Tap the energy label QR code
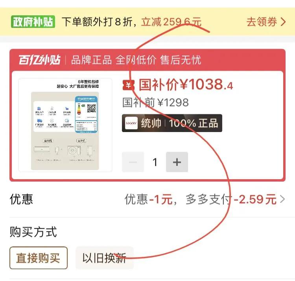This screenshot has height=281, width=295. 91,108
